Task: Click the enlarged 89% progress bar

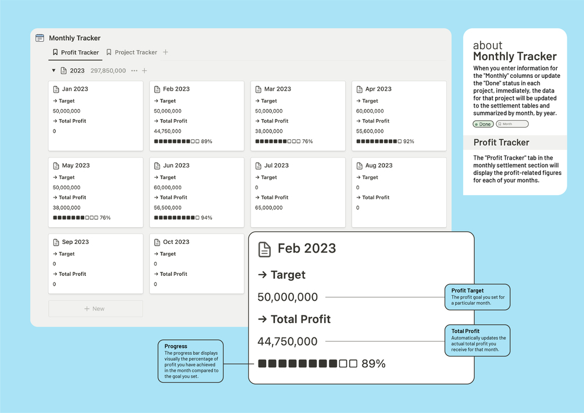Action: 322,364
